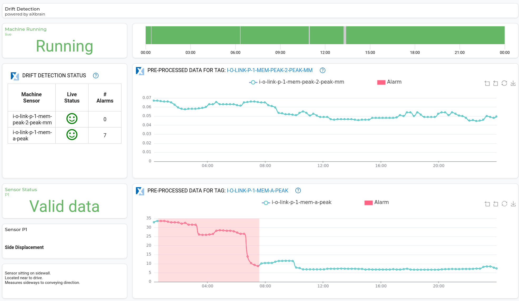
Task: Open help icon beside MEM-A-PEAK tag title
Action: tap(298, 191)
